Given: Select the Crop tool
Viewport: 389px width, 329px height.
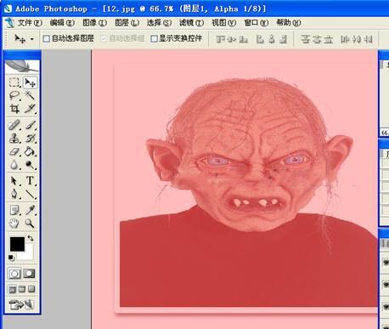Looking at the screenshot, I should (x=14, y=108).
